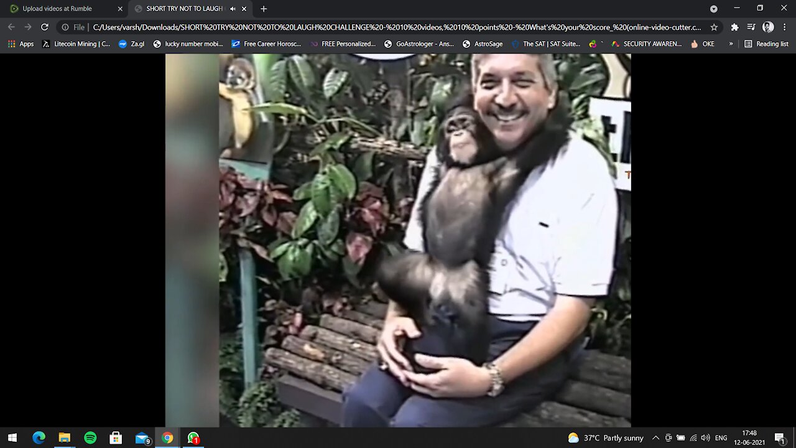
Task: Open the Reading list
Action: [x=766, y=44]
